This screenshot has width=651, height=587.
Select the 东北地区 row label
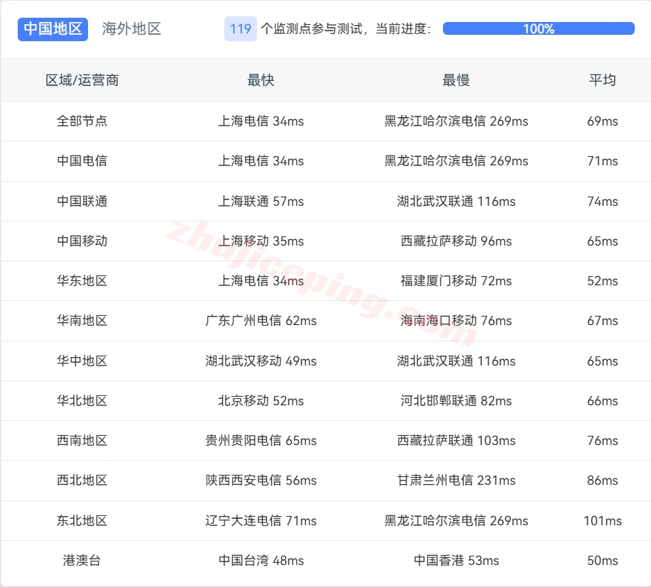(x=82, y=520)
